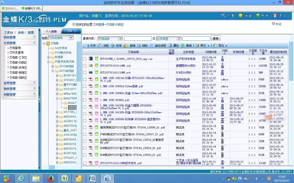
Task: Open 文档库-工作区 in the sidebar
Action: tap(18, 58)
